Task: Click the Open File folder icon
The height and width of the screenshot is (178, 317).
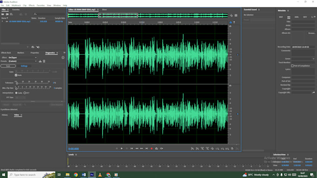Action: [x=3, y=14]
